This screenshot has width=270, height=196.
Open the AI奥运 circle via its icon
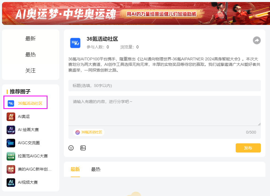click(x=11, y=116)
